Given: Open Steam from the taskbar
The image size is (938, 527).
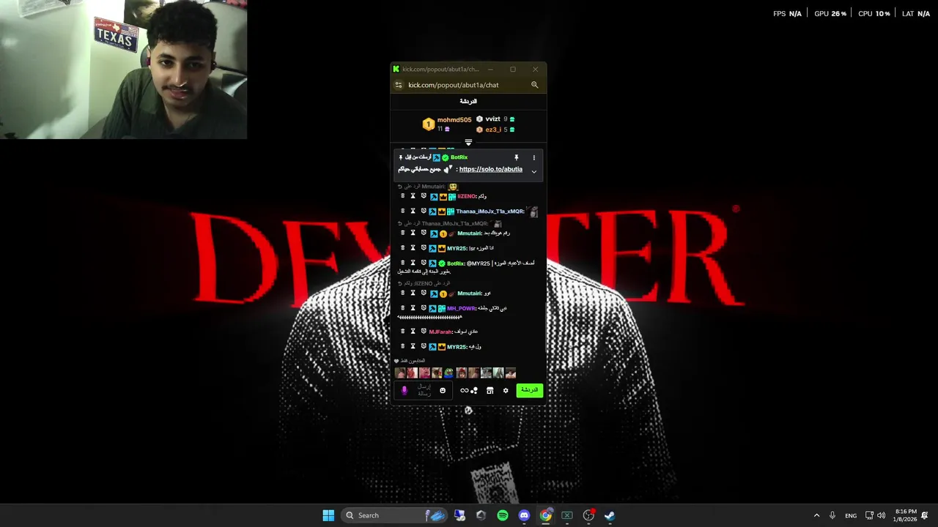Looking at the screenshot, I should point(609,515).
